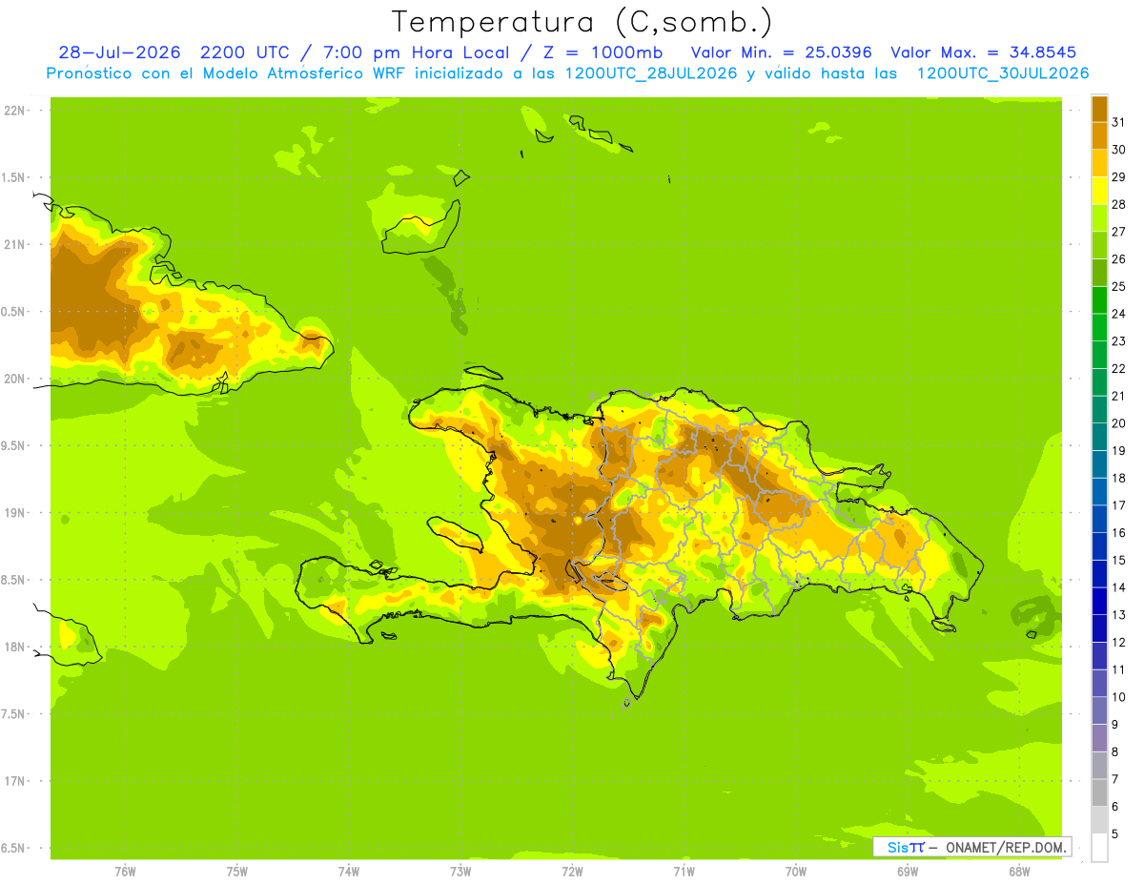Click the '22N' latitude label
The height and width of the screenshot is (884, 1144).
point(14,111)
